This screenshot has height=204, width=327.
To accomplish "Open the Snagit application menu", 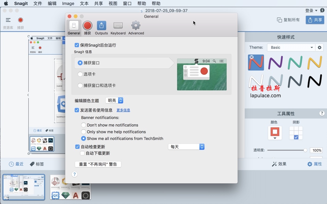I will pyautogui.click(x=21, y=3).
